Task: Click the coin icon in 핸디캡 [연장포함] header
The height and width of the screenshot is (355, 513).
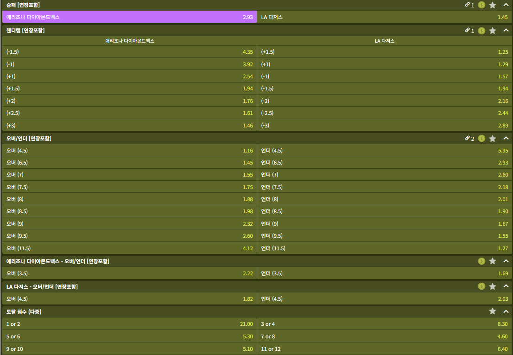Action: tap(481, 31)
